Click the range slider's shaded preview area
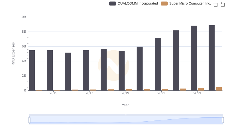Viewport: 228px width, 131px height. pyautogui.click(x=126, y=120)
